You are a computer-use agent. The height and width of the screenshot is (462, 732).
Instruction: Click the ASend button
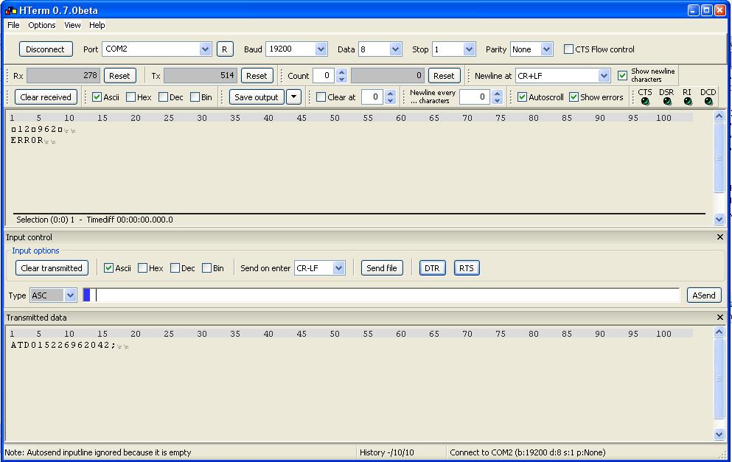pyautogui.click(x=704, y=295)
